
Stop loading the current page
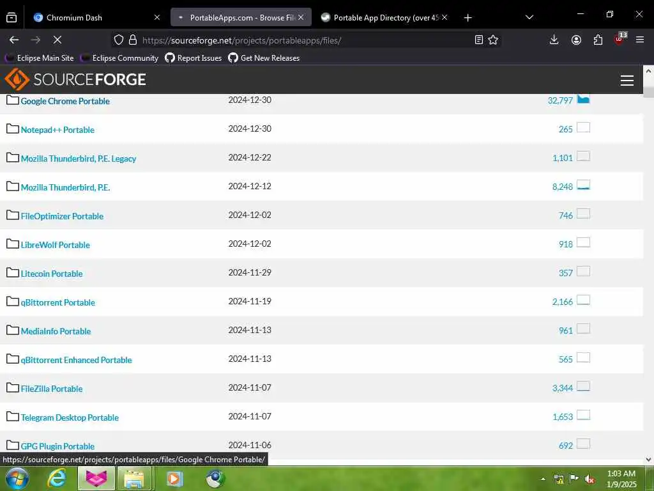pos(57,40)
